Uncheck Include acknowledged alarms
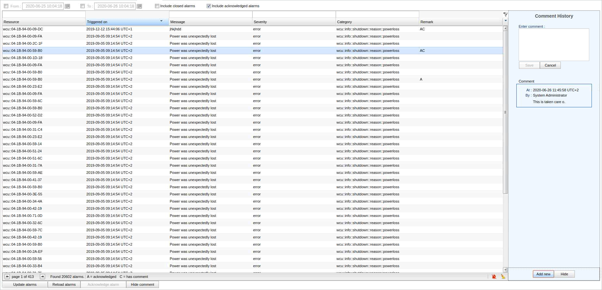This screenshot has width=602, height=290. pyautogui.click(x=209, y=6)
